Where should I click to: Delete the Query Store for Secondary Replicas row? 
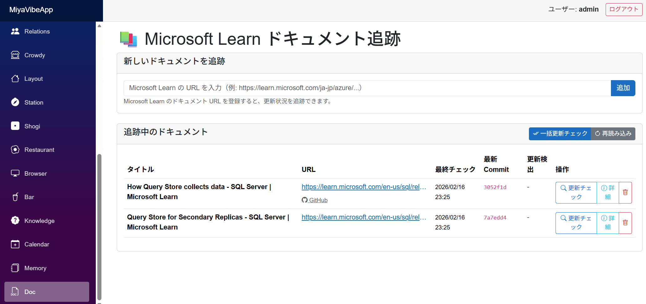625,223
